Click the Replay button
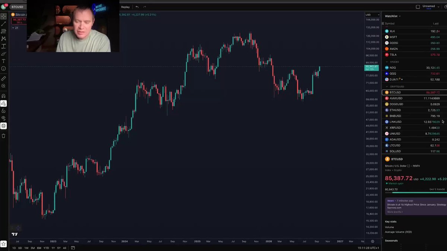 click(125, 7)
